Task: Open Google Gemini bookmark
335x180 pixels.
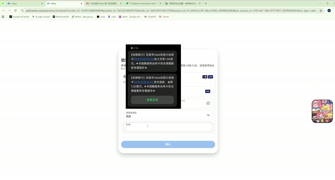Action: pos(41,17)
